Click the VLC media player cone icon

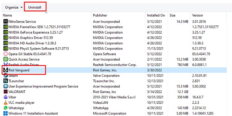click(x=6, y=102)
